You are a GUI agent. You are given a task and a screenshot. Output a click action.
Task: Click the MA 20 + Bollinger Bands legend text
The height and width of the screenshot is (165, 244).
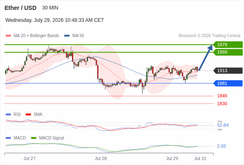coord(36,36)
